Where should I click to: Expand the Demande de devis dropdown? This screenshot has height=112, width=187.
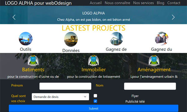(x=60, y=97)
